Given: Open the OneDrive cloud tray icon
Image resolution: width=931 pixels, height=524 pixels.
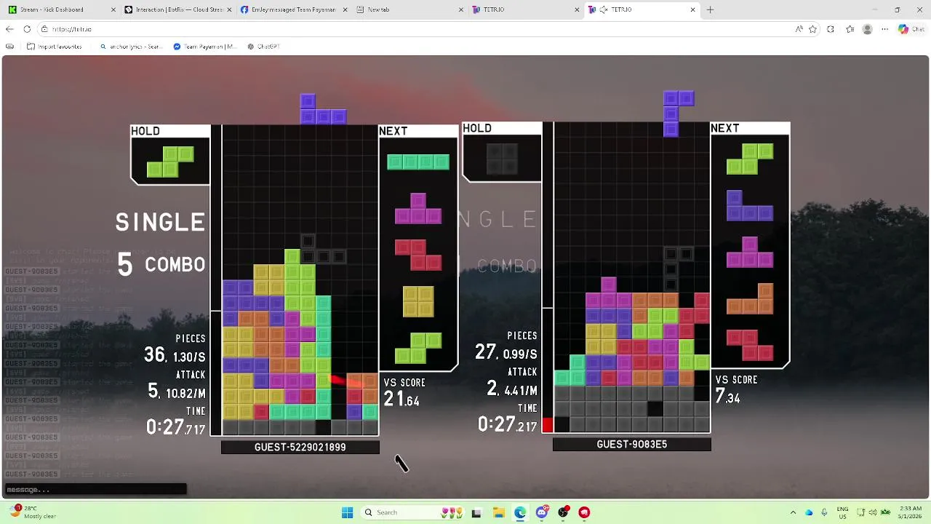Looking at the screenshot, I should pos(809,512).
